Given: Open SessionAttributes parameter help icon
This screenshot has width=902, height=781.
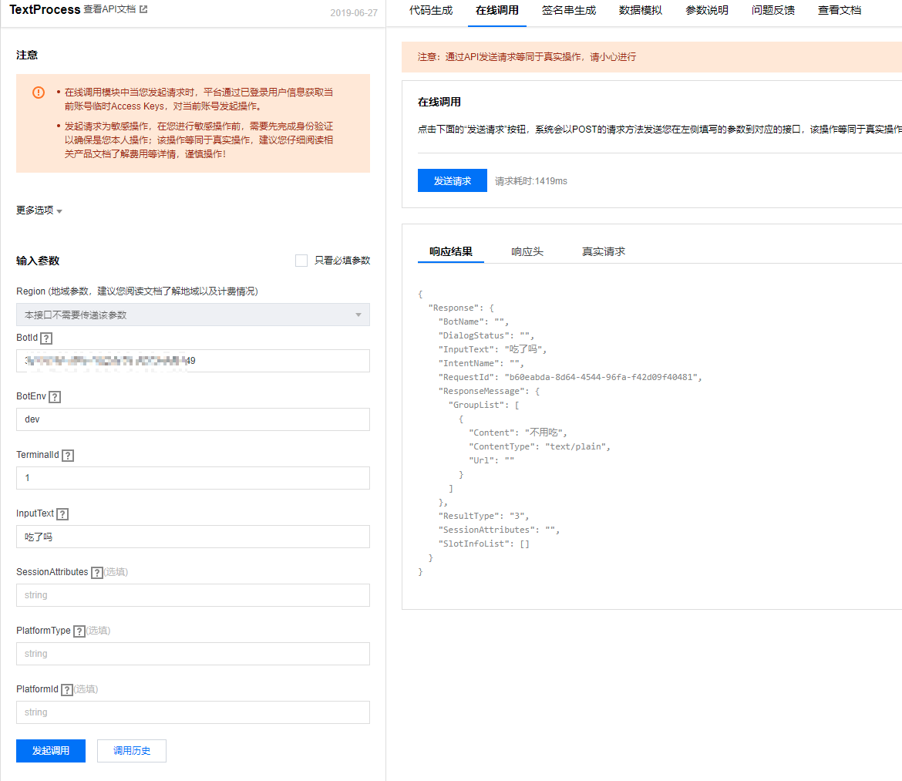Looking at the screenshot, I should pos(97,572).
